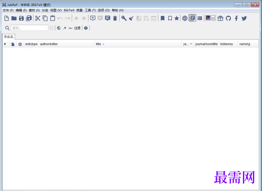
Task: Click the donate gift box icon
Action: click(x=220, y=18)
